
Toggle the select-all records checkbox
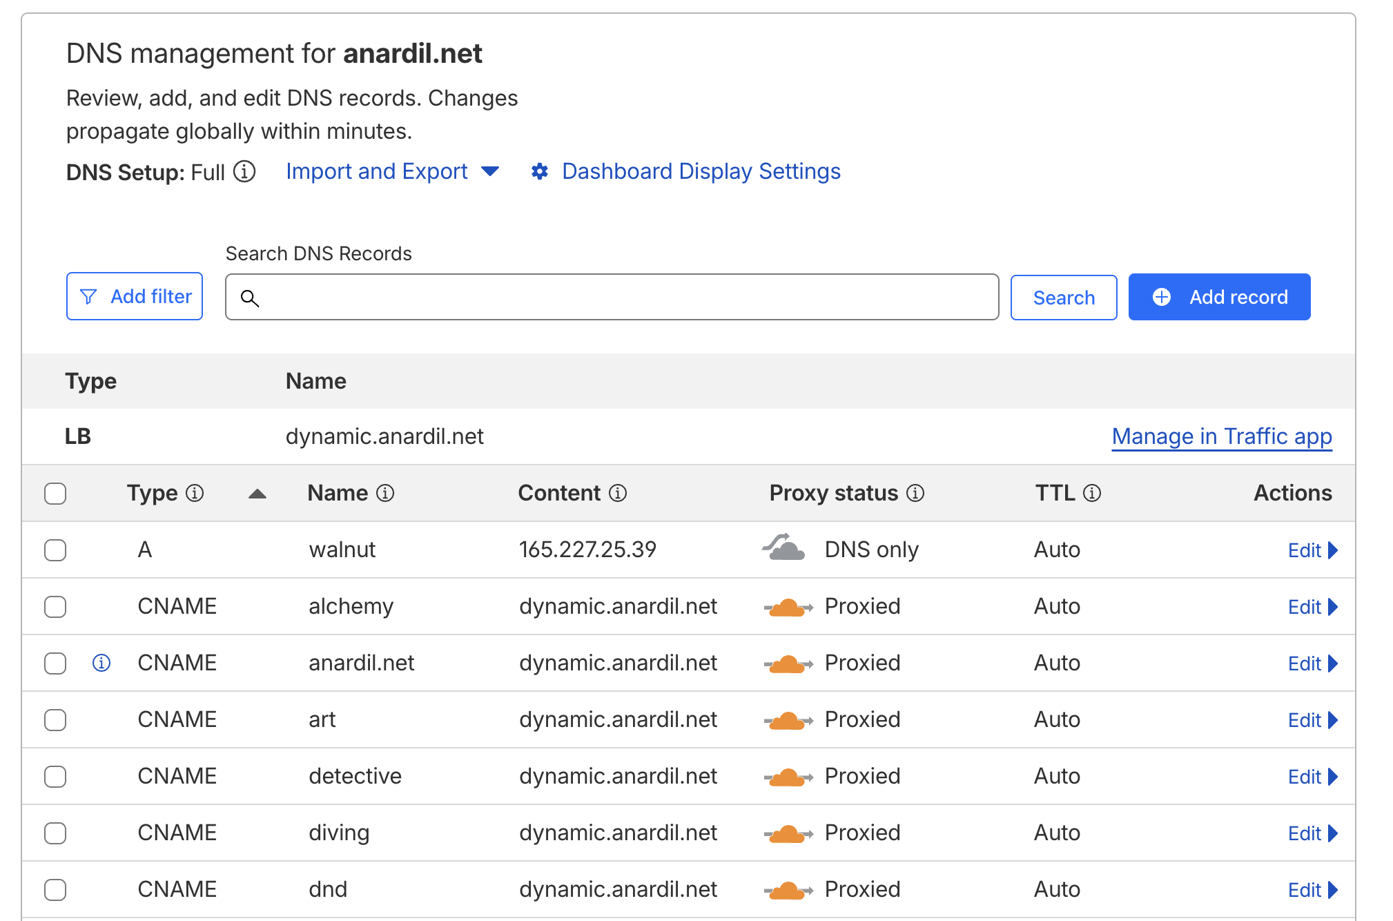tap(55, 494)
